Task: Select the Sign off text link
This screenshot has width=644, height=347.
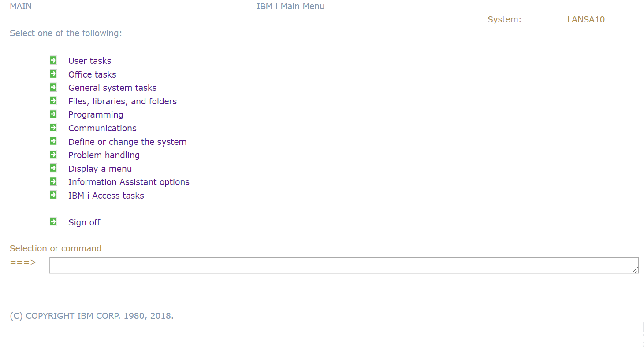Action: tap(84, 222)
